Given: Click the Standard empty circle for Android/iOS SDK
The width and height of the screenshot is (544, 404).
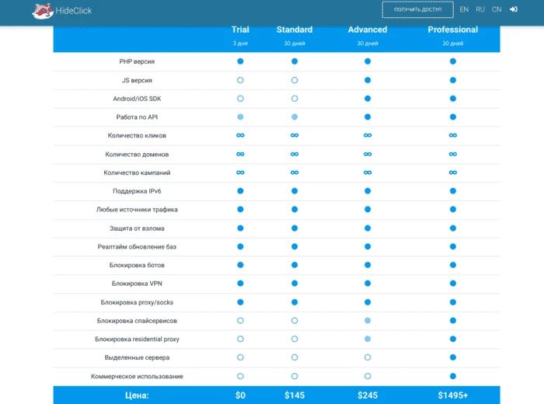Looking at the screenshot, I should point(295,99).
